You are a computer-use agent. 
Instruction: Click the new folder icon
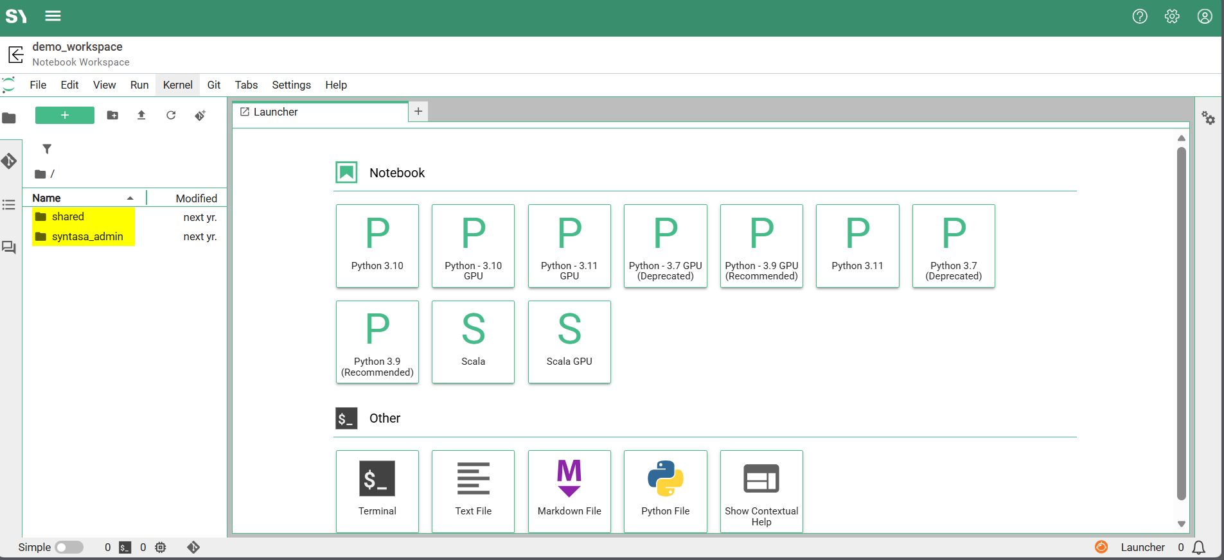pyautogui.click(x=112, y=115)
